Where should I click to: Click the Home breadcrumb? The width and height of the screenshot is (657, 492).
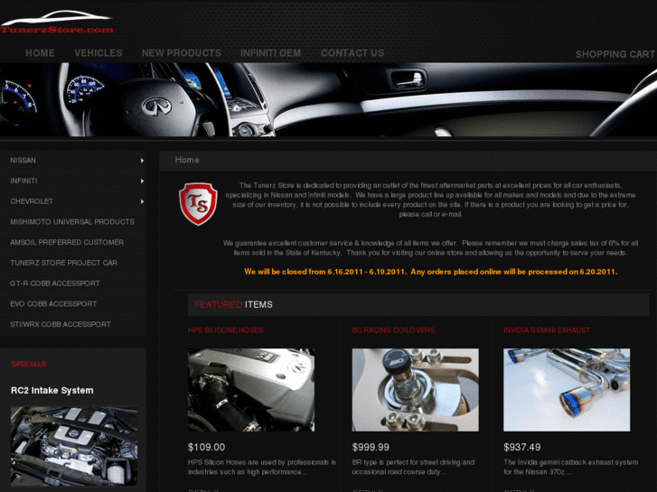tap(187, 160)
